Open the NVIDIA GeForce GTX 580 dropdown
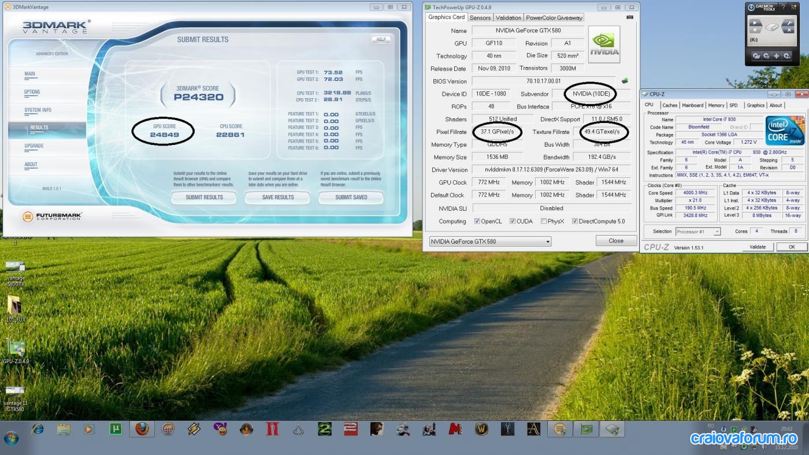809x455 pixels. tap(490, 241)
